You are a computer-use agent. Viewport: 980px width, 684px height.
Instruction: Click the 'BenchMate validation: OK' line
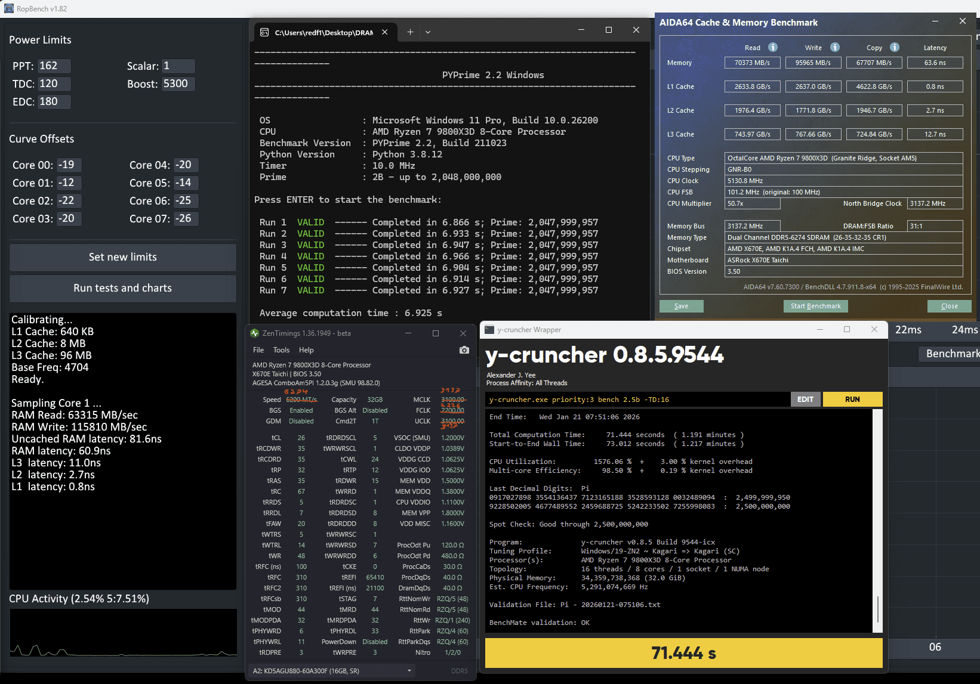[540, 623]
